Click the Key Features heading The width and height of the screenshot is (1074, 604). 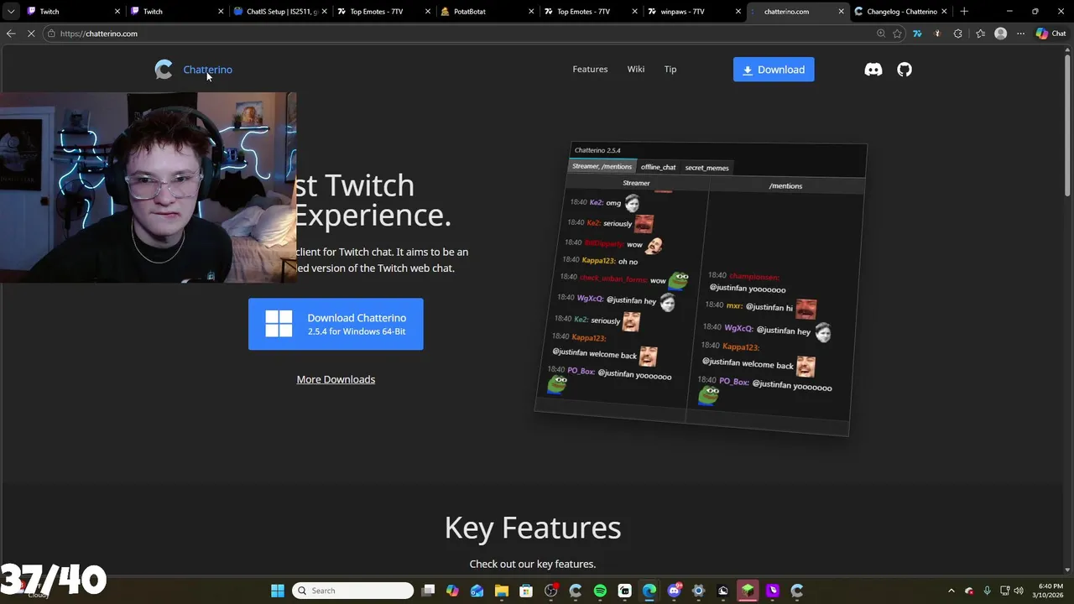coord(533,528)
